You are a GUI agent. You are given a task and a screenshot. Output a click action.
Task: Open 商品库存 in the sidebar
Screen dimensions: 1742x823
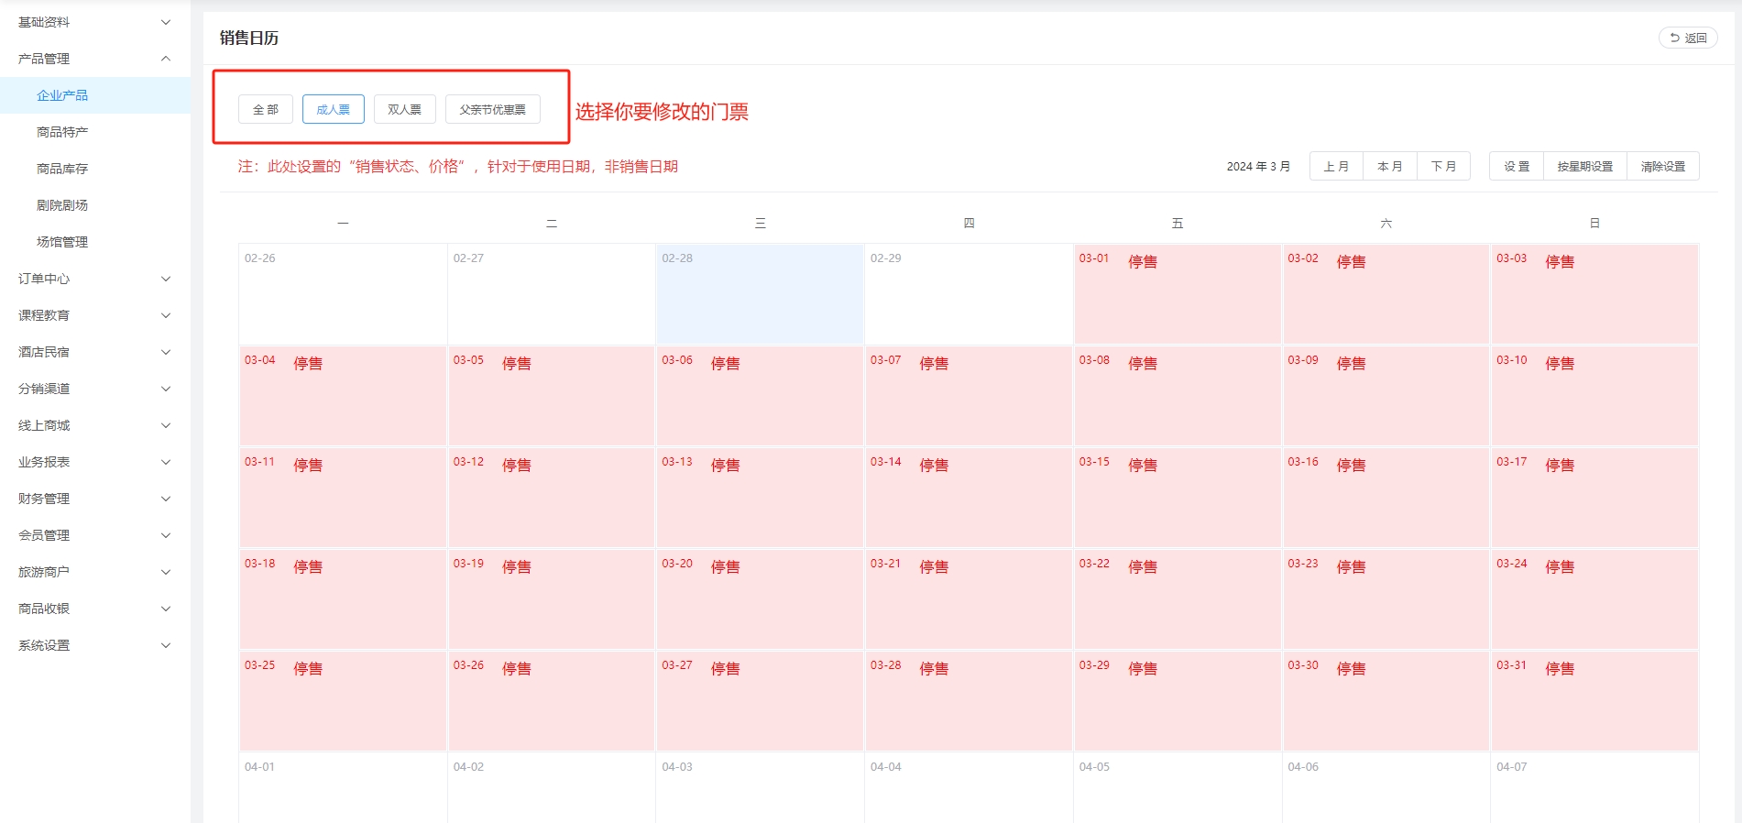[x=62, y=169]
